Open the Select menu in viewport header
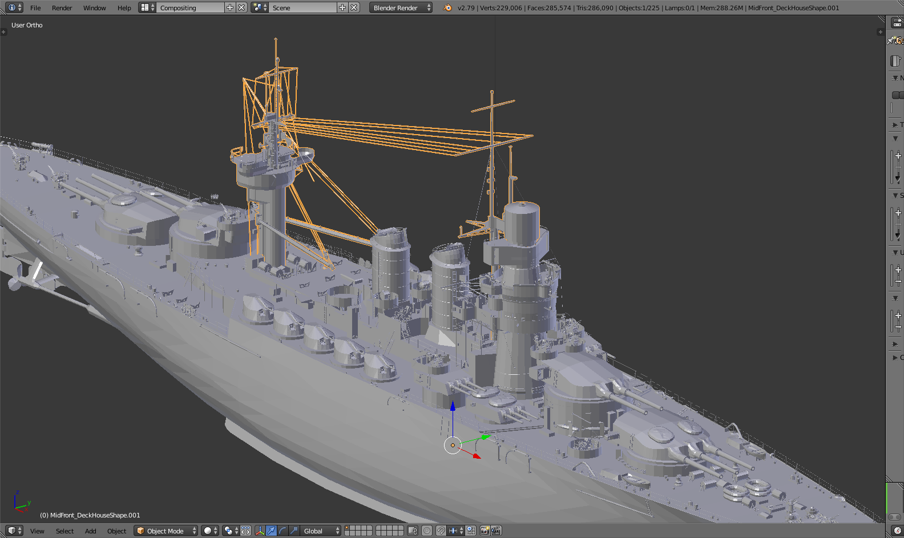Screen dimensions: 904x538 click(x=64, y=531)
